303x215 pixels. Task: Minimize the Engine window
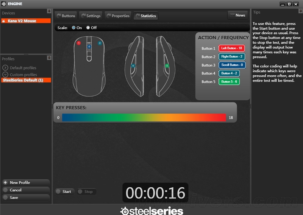pyautogui.click(x=283, y=4)
